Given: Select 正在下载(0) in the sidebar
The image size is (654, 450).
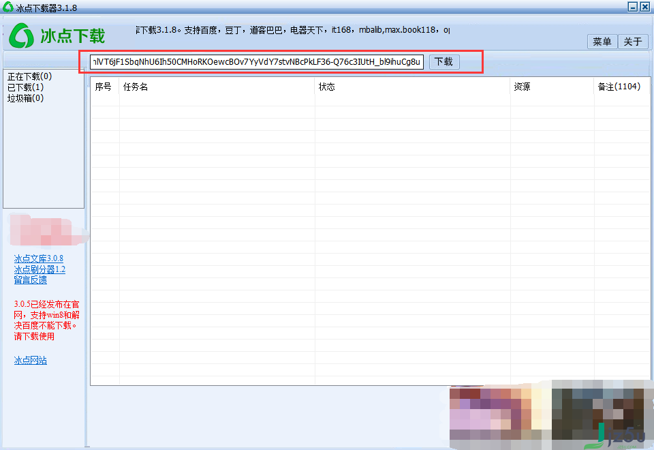Looking at the screenshot, I should (29, 76).
